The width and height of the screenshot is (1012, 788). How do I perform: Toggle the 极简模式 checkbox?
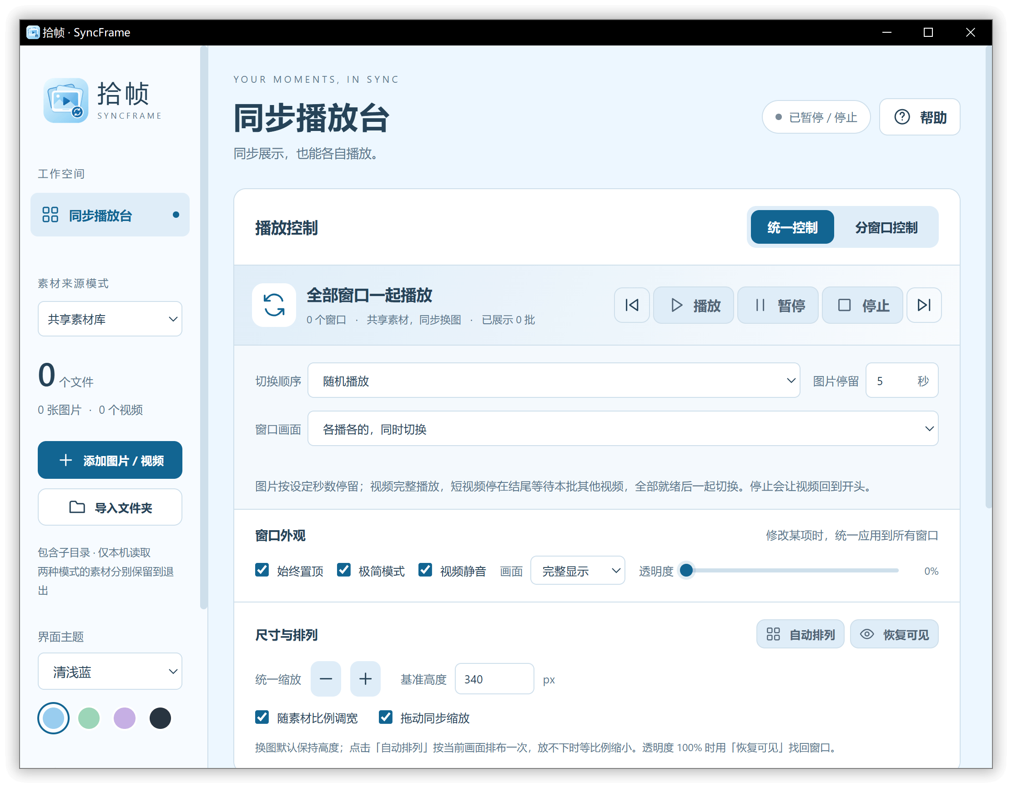tap(343, 570)
